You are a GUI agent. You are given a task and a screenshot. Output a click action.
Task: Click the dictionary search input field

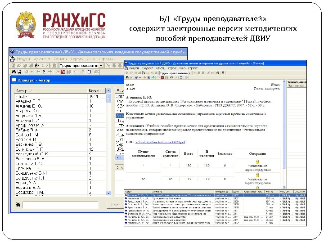[x=61, y=205]
